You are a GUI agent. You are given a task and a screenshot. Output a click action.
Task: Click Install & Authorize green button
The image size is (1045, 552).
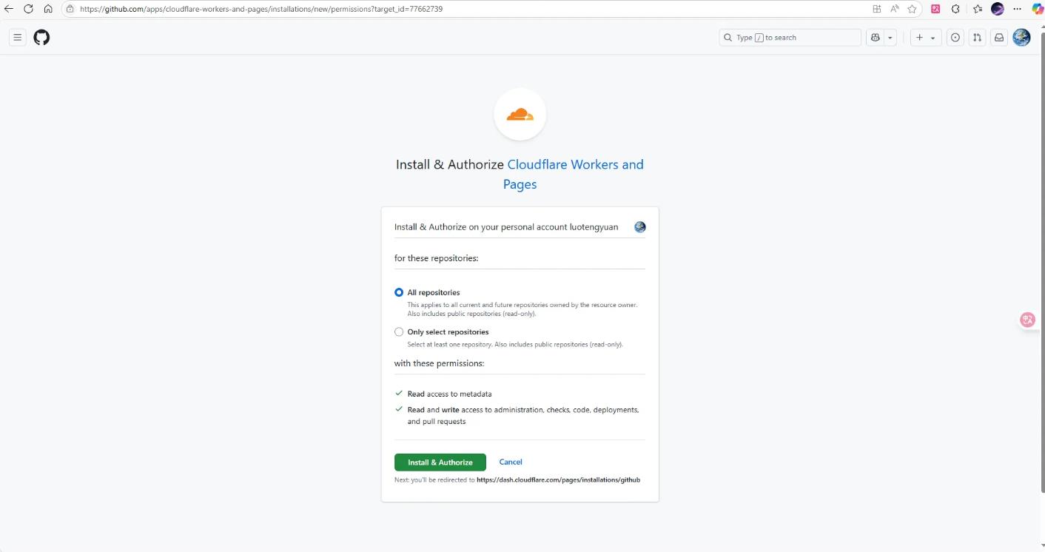[x=440, y=462]
